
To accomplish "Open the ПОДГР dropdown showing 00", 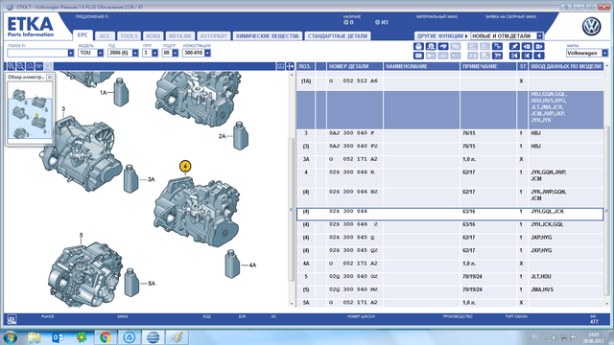I will (x=175, y=53).
